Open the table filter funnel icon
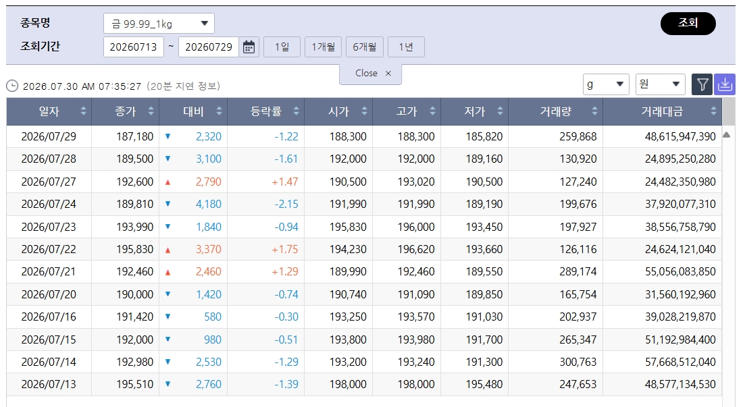 pos(702,84)
